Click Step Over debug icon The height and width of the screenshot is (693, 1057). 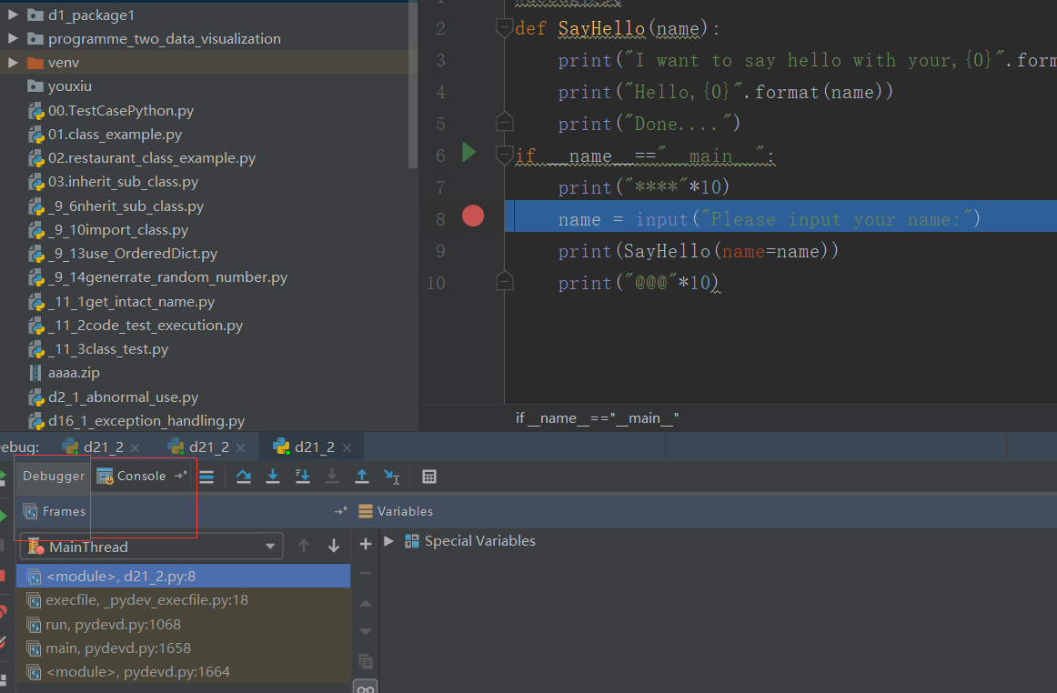pyautogui.click(x=244, y=477)
